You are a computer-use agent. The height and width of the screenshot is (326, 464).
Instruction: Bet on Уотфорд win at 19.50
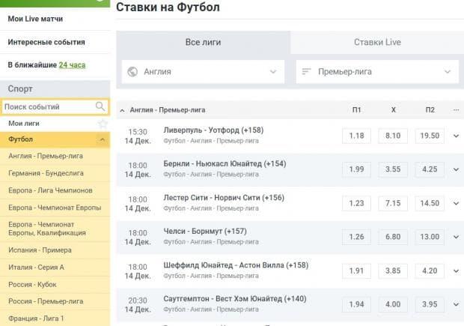[x=430, y=136]
